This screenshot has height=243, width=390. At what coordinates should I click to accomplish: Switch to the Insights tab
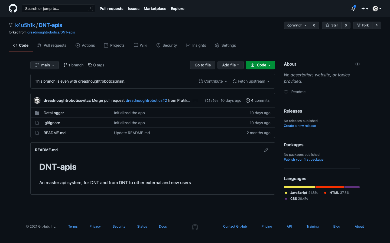(x=196, y=45)
